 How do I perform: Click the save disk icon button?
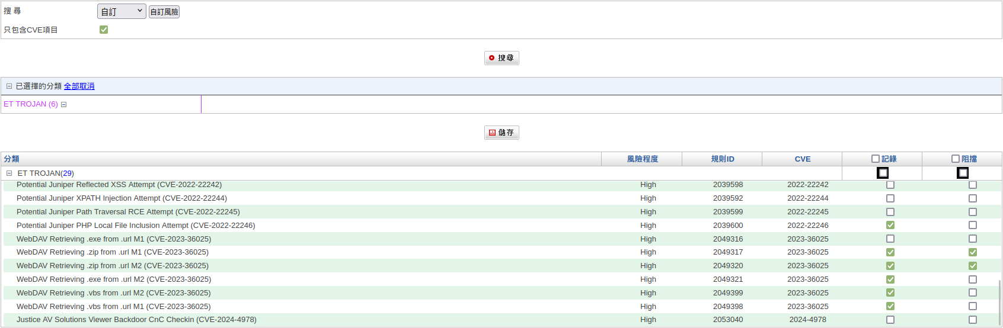tap(502, 133)
